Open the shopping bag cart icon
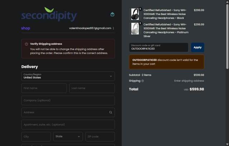The image size is (229, 146). (x=112, y=14)
